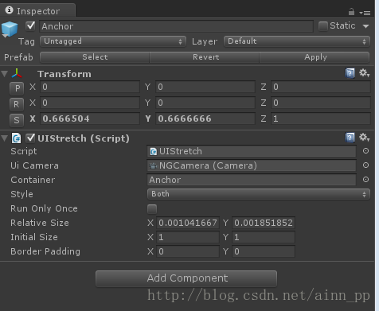The width and height of the screenshot is (379, 311).
Task: Click the Container field showing Anchor
Action: (x=252, y=180)
